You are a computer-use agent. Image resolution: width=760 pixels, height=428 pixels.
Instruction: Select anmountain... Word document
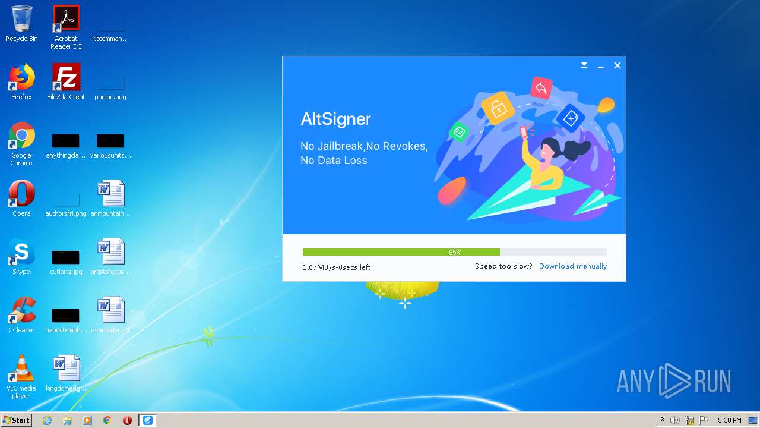click(x=110, y=199)
